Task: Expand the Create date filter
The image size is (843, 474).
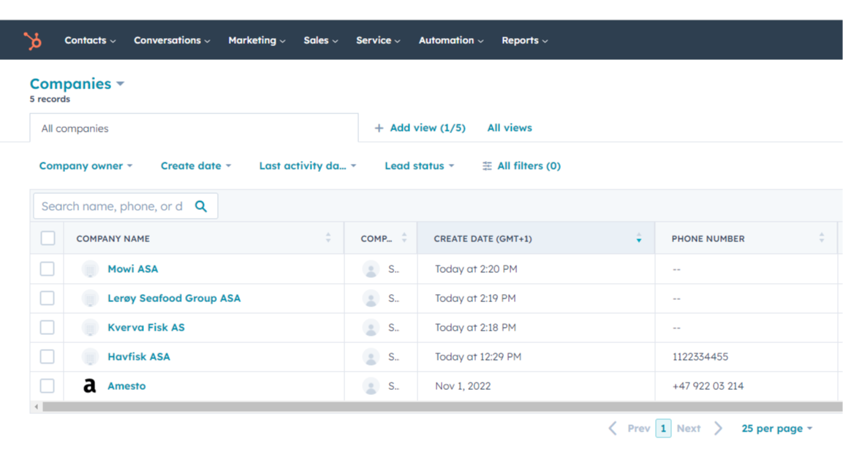Action: [x=196, y=166]
